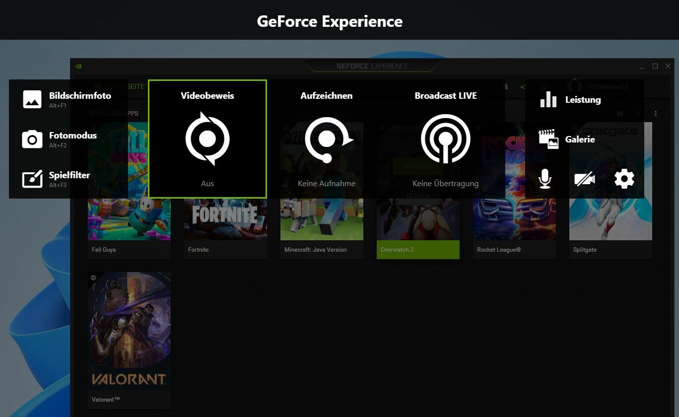Open the Broadcast LIVE antenna icon
Image resolution: width=679 pixels, height=417 pixels.
tap(446, 139)
